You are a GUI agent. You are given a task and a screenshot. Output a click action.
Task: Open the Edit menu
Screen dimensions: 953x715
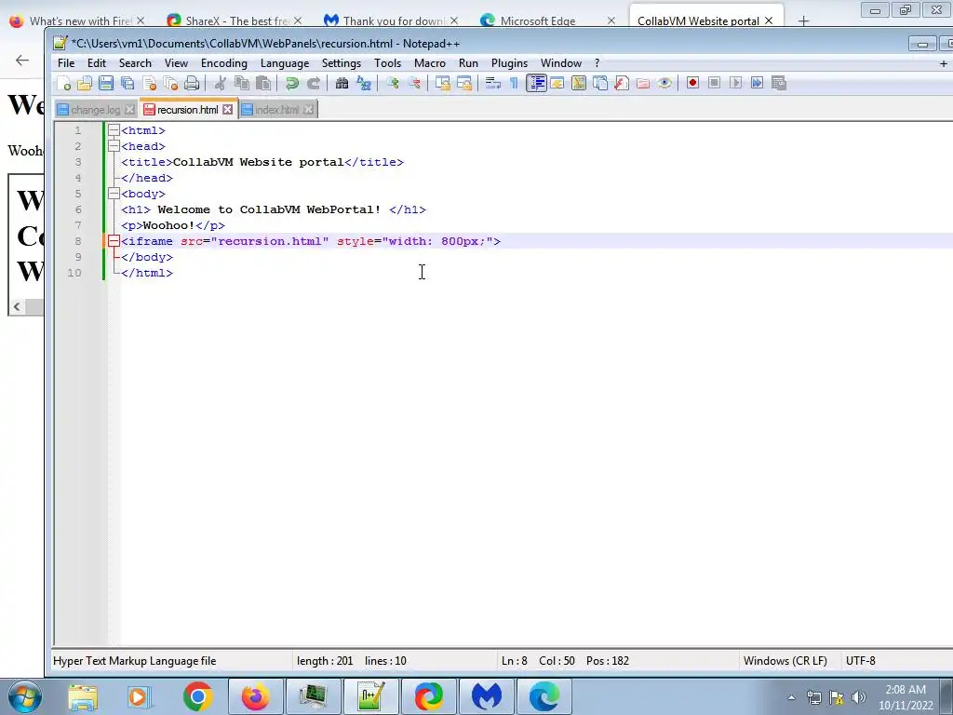(x=97, y=63)
